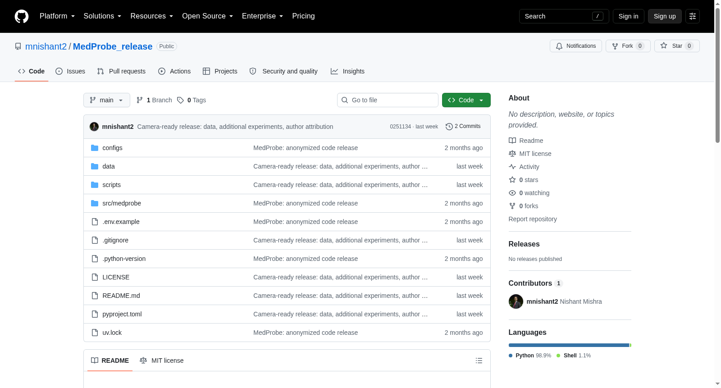Open the Pricing link
Screen dimensions: 721x388
coord(303,16)
